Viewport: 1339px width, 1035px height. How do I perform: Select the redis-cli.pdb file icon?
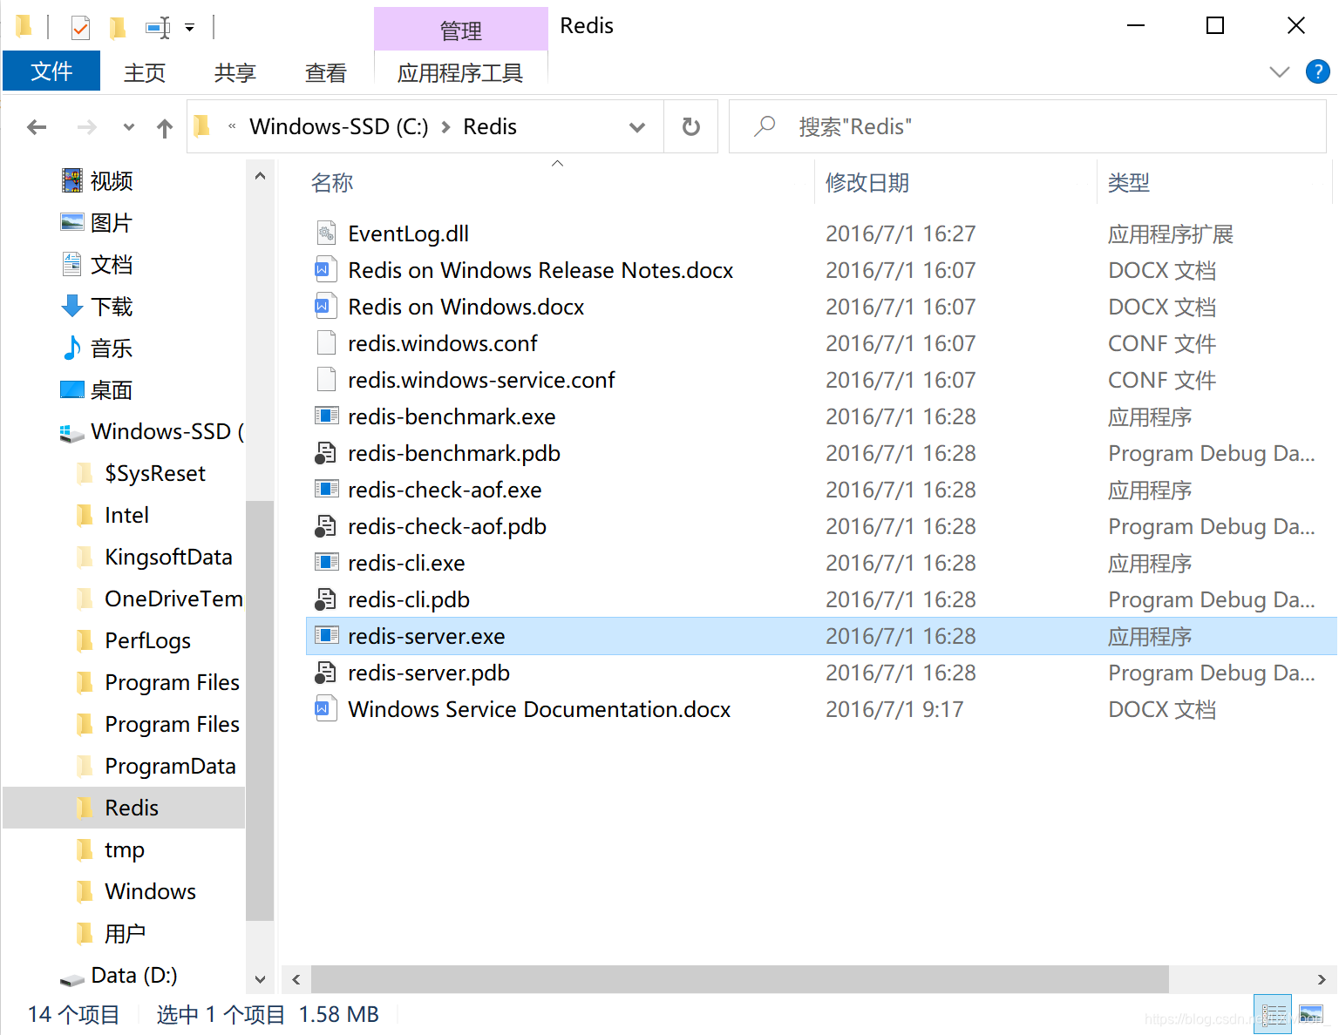tap(326, 599)
